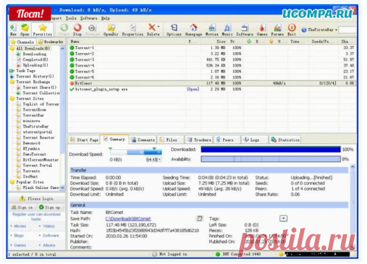The width and height of the screenshot is (367, 264).
Task: Collapse the Popular Sites tree node
Action: (12, 182)
